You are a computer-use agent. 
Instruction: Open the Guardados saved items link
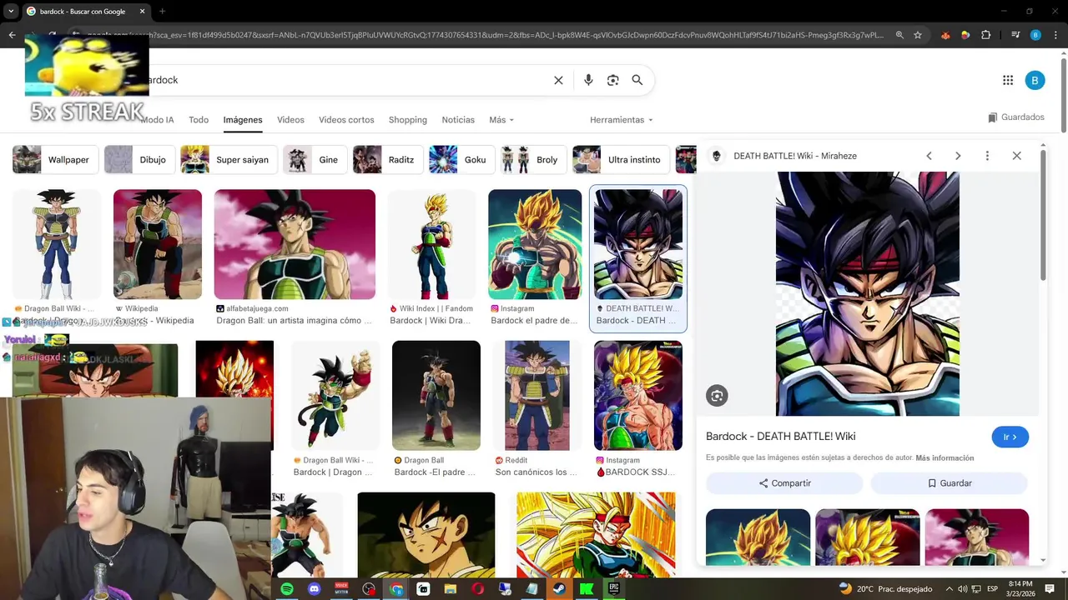pos(1015,117)
